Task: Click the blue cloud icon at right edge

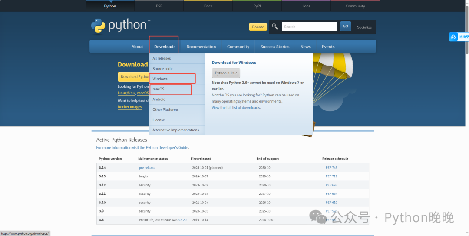Action: tap(453, 37)
